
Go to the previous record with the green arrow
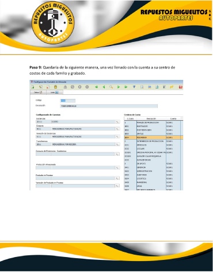104,87
